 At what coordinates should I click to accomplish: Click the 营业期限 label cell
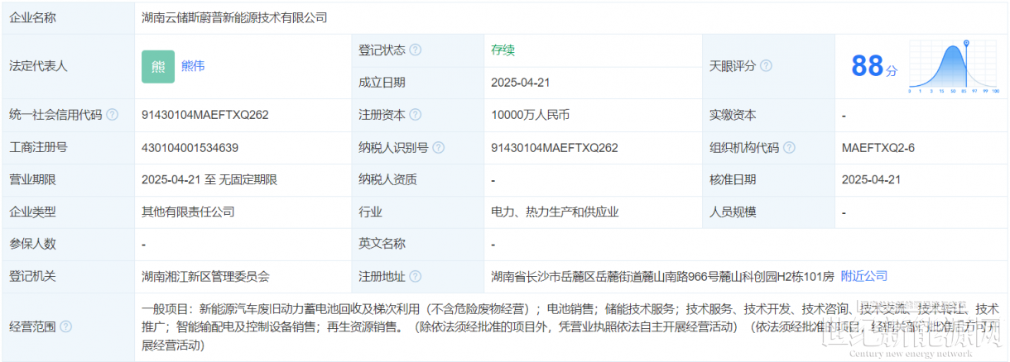tap(68, 179)
